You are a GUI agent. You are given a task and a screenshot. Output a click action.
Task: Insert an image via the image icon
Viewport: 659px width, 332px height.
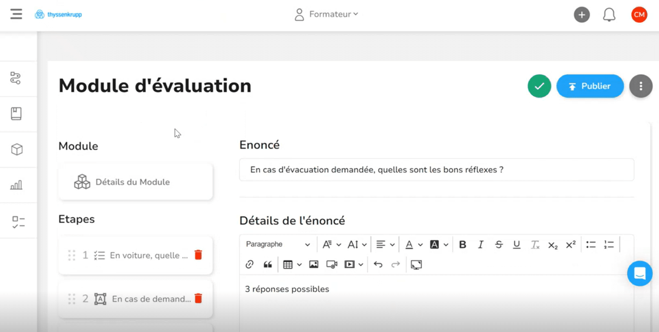tap(313, 265)
